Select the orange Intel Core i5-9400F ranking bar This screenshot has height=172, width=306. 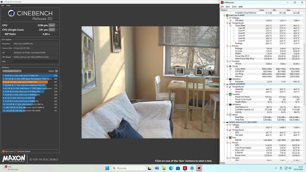25,82
